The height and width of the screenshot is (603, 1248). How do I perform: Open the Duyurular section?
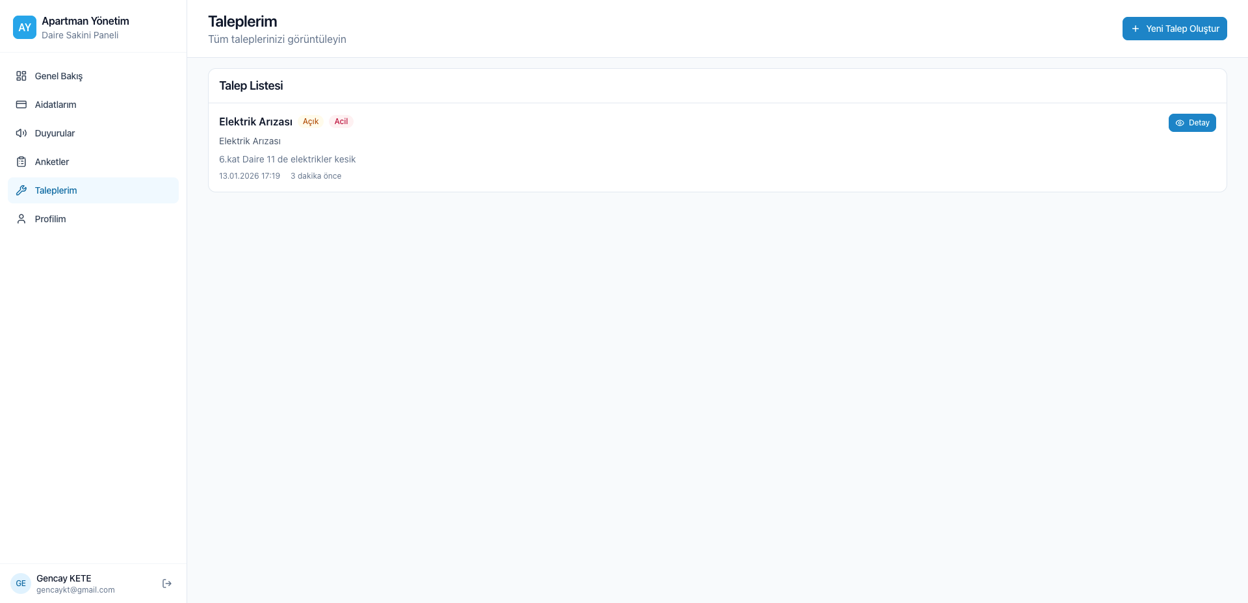point(93,133)
